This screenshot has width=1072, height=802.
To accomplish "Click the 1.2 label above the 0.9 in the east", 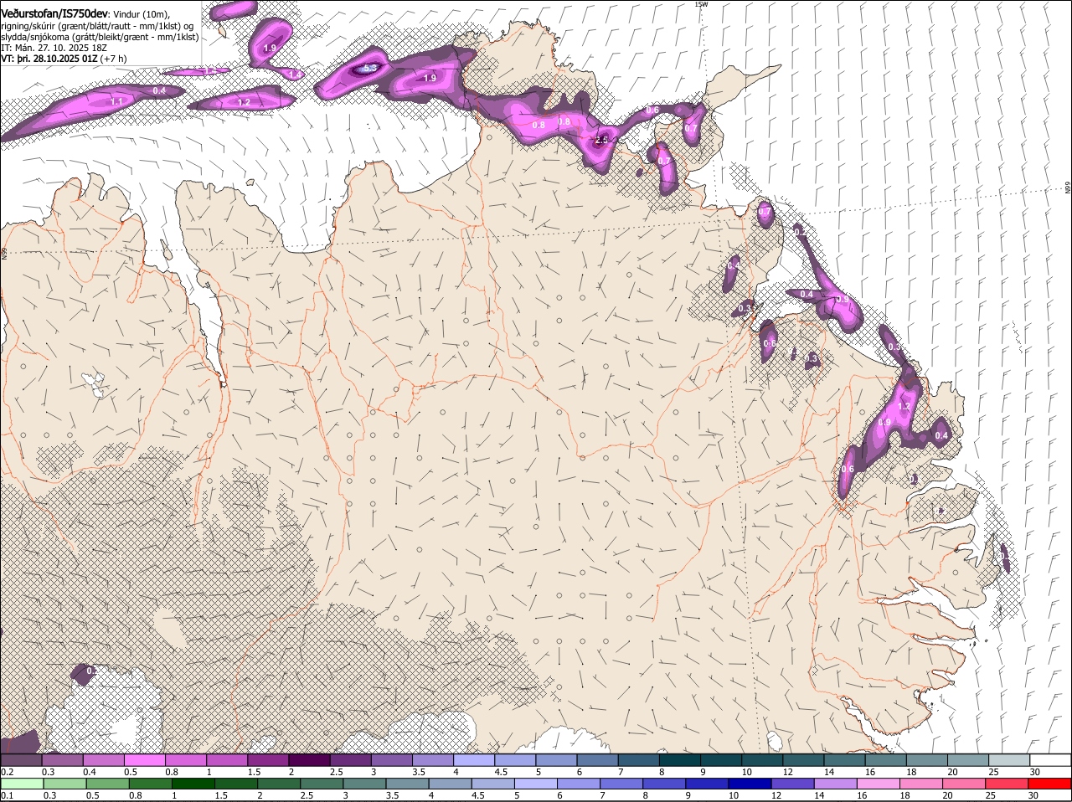I will [904, 407].
